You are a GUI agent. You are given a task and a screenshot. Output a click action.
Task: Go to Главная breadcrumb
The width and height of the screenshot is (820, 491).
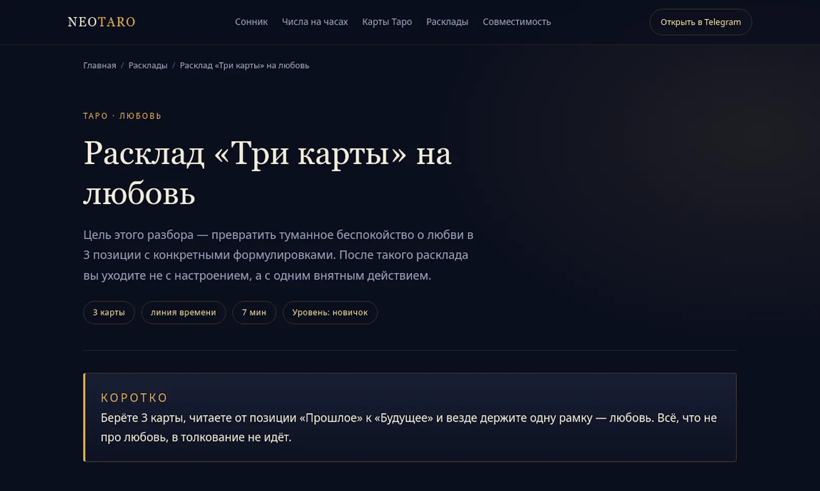pyautogui.click(x=99, y=66)
